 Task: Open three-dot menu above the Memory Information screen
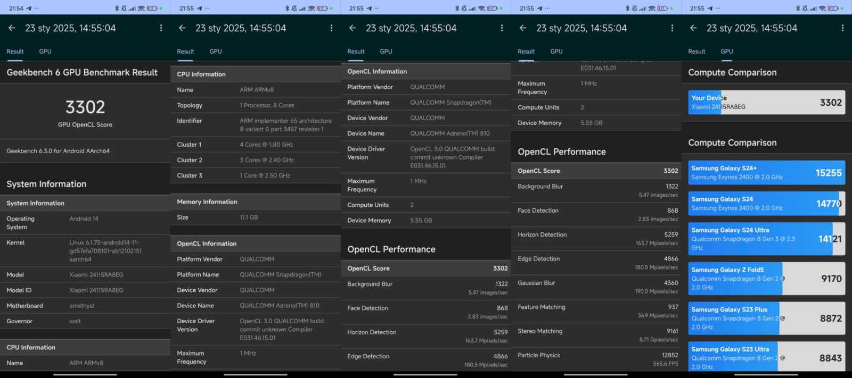[331, 28]
